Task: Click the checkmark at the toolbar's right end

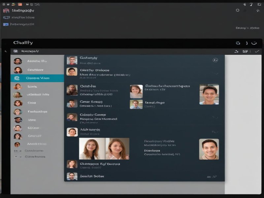Action: [x=257, y=51]
